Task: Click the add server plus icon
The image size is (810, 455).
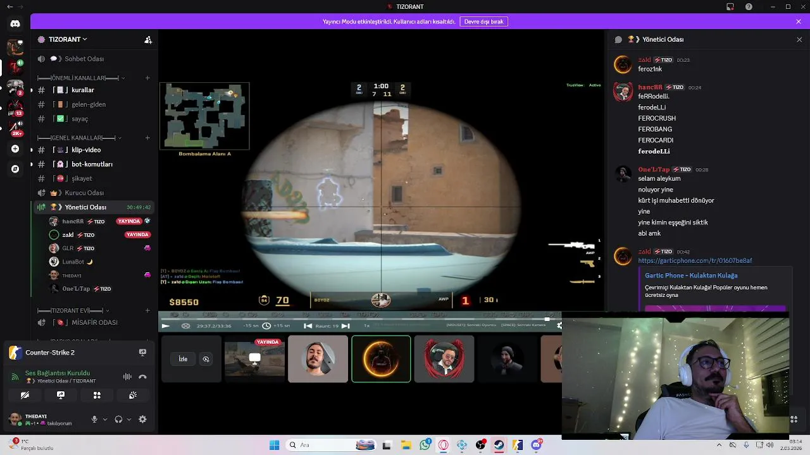Action: [x=15, y=149]
